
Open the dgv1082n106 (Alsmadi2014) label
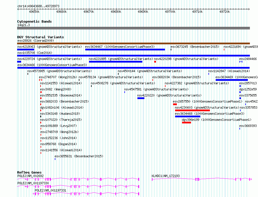click(62, 107)
